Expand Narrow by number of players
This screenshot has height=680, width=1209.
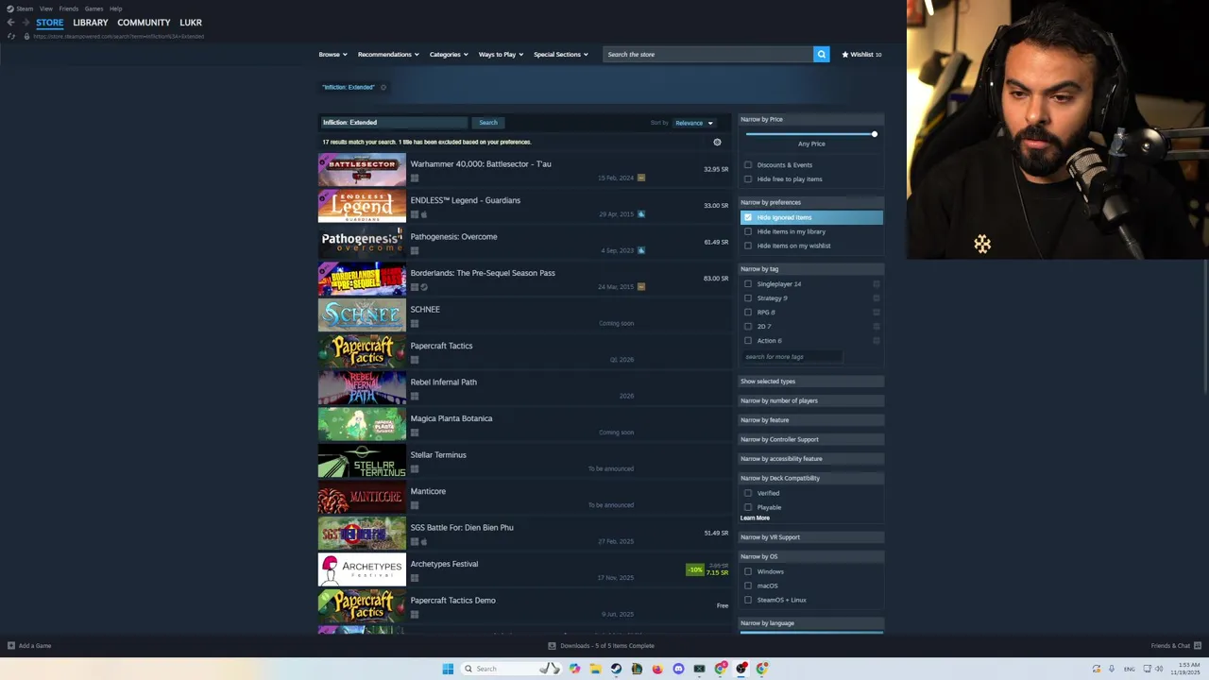point(810,400)
